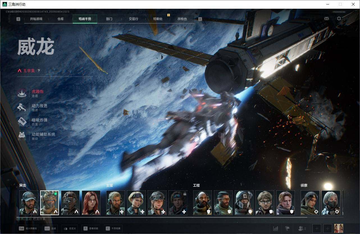Click the operator real name 王宇昊

pyautogui.click(x=29, y=71)
